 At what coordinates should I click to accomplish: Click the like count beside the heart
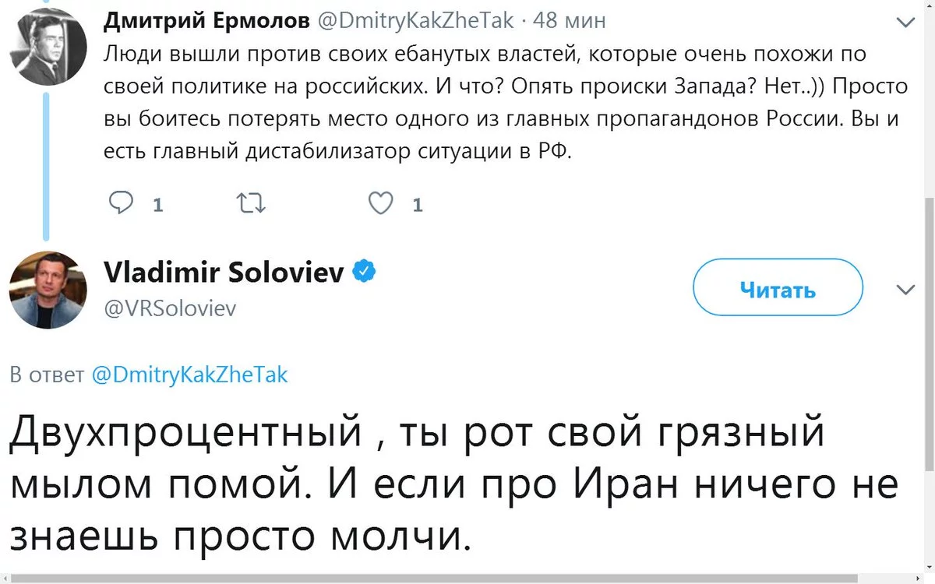tap(418, 206)
